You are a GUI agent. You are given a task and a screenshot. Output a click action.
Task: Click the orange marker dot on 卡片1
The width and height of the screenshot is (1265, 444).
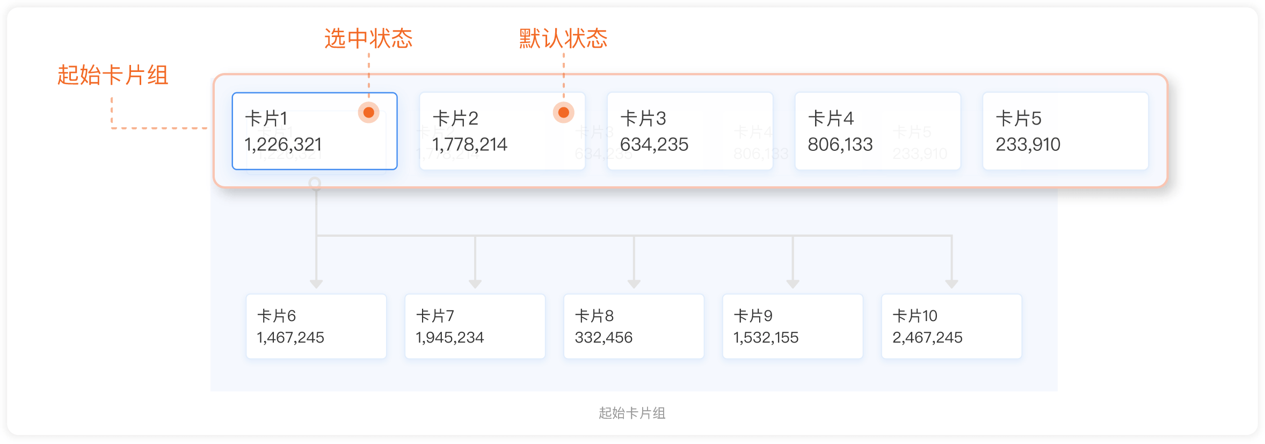(x=369, y=112)
